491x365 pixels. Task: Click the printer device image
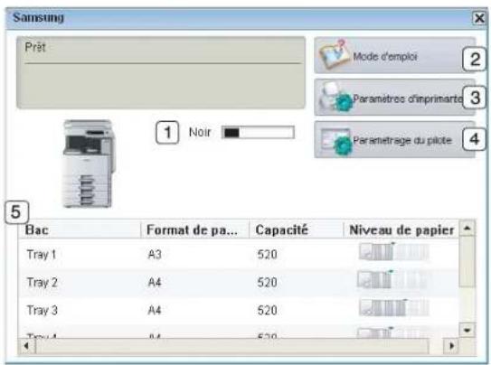tap(89, 164)
